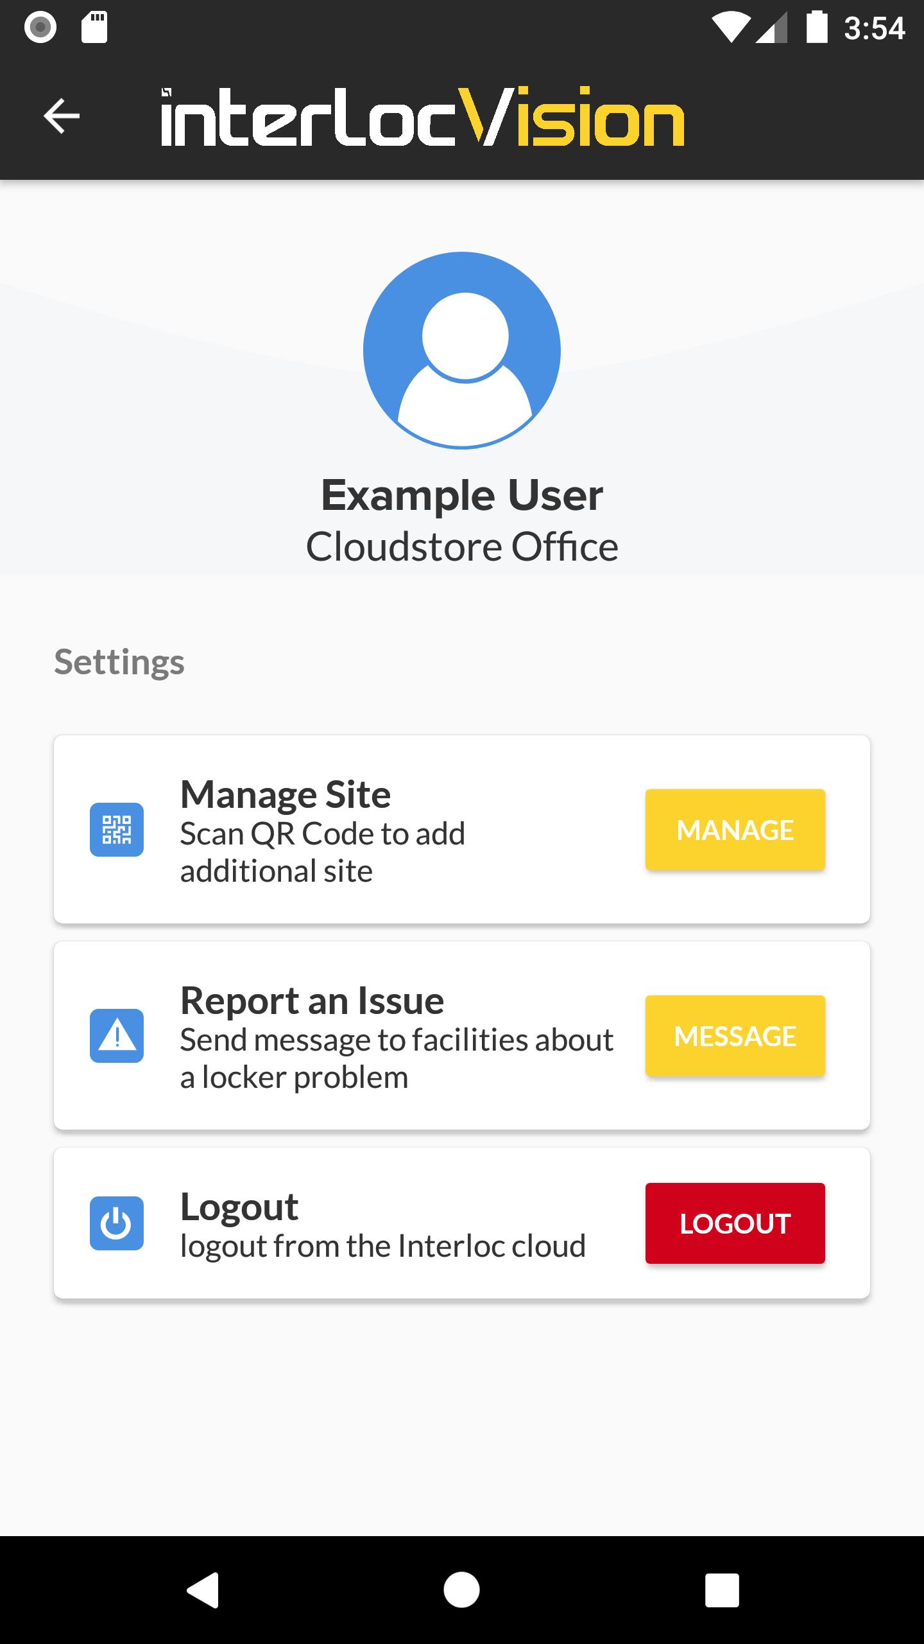Tap the 'Settings' section heading

tap(119, 662)
